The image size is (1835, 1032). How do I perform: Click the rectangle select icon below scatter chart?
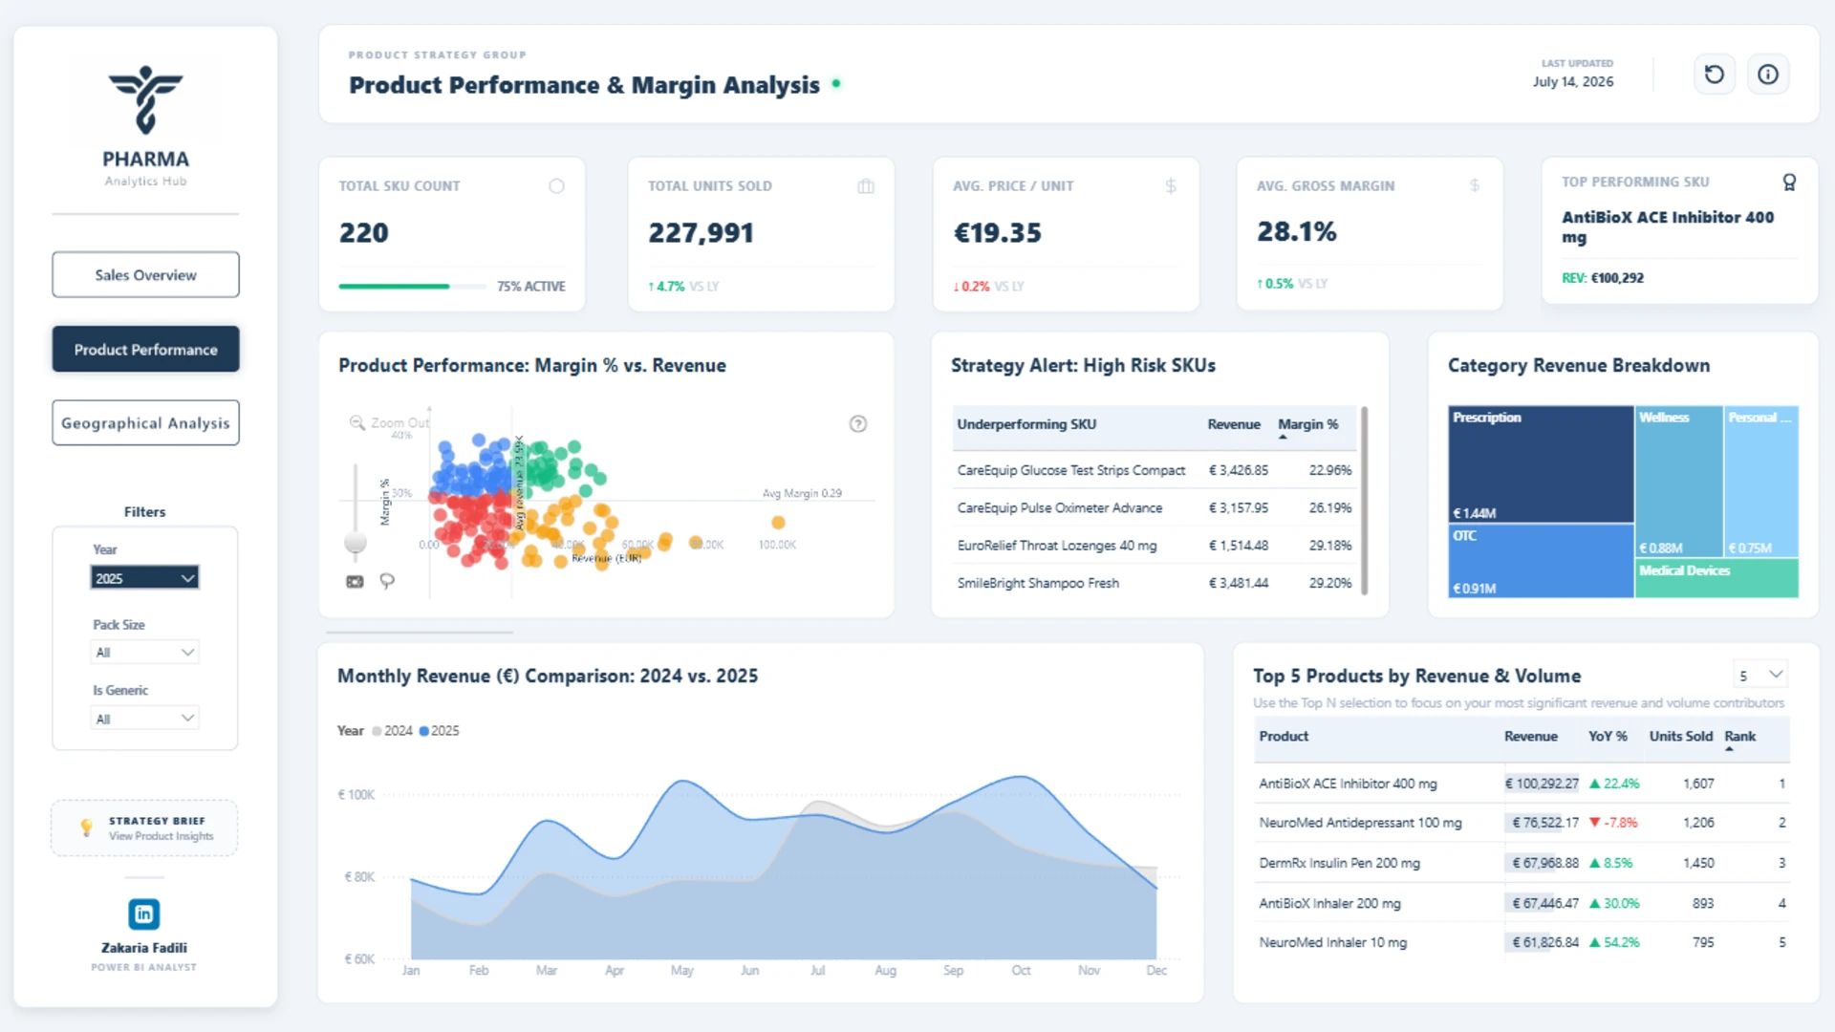355,581
